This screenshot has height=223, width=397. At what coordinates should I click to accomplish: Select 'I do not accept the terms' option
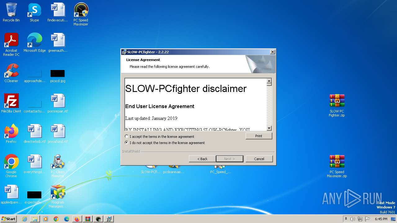(126, 143)
